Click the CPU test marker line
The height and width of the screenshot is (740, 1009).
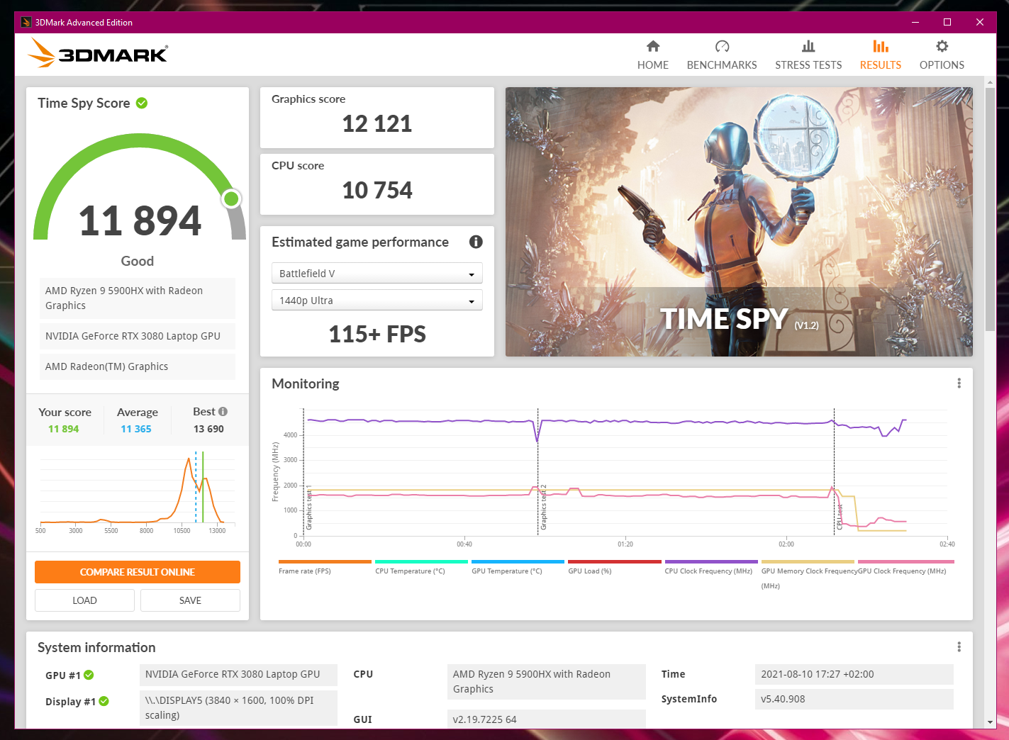tap(834, 471)
